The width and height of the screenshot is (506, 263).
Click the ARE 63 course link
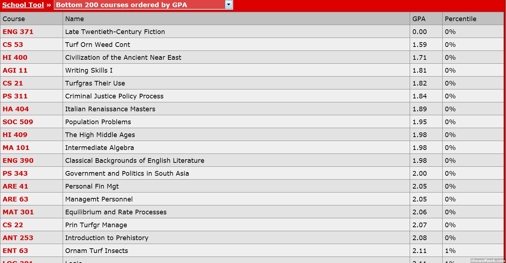click(15, 199)
